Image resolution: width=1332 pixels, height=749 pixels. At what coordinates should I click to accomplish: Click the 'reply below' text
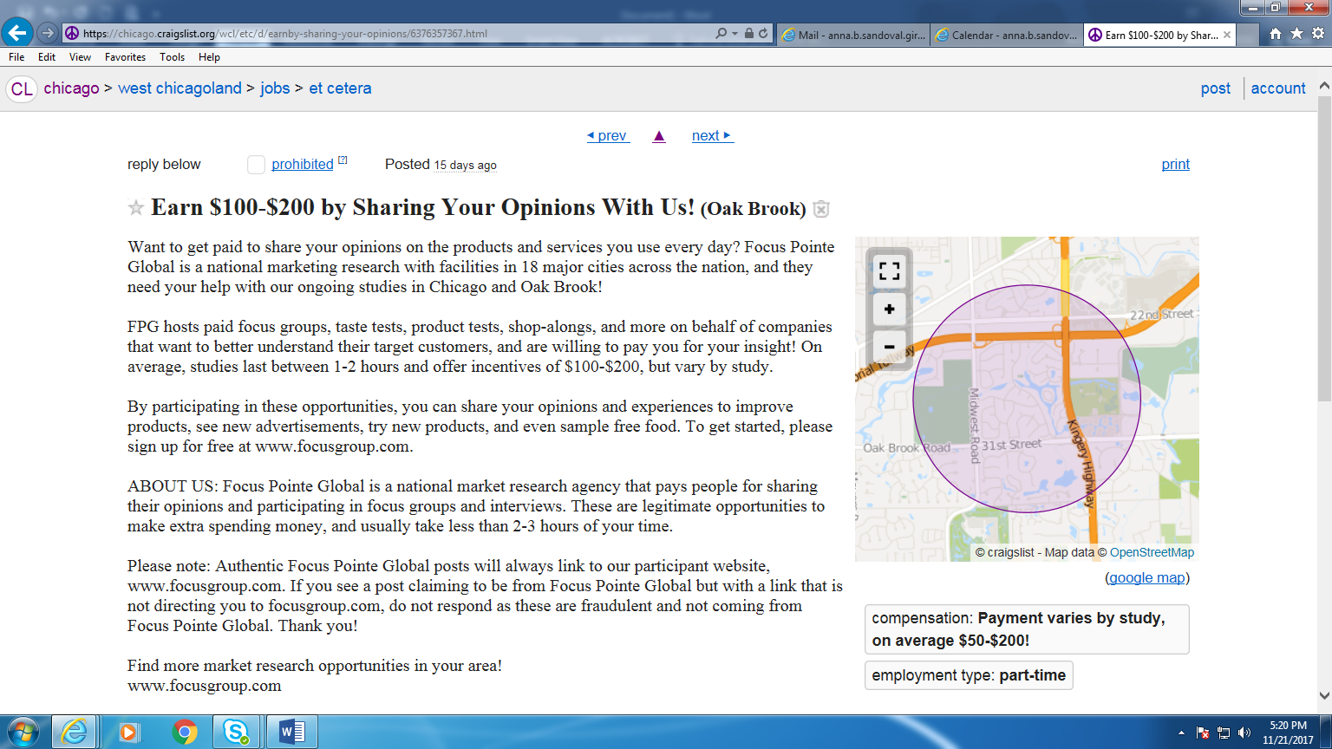tap(164, 165)
